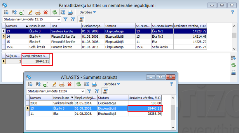Click the 100.00 value cell
The height and width of the screenshot is (133, 239).
tap(145, 103)
